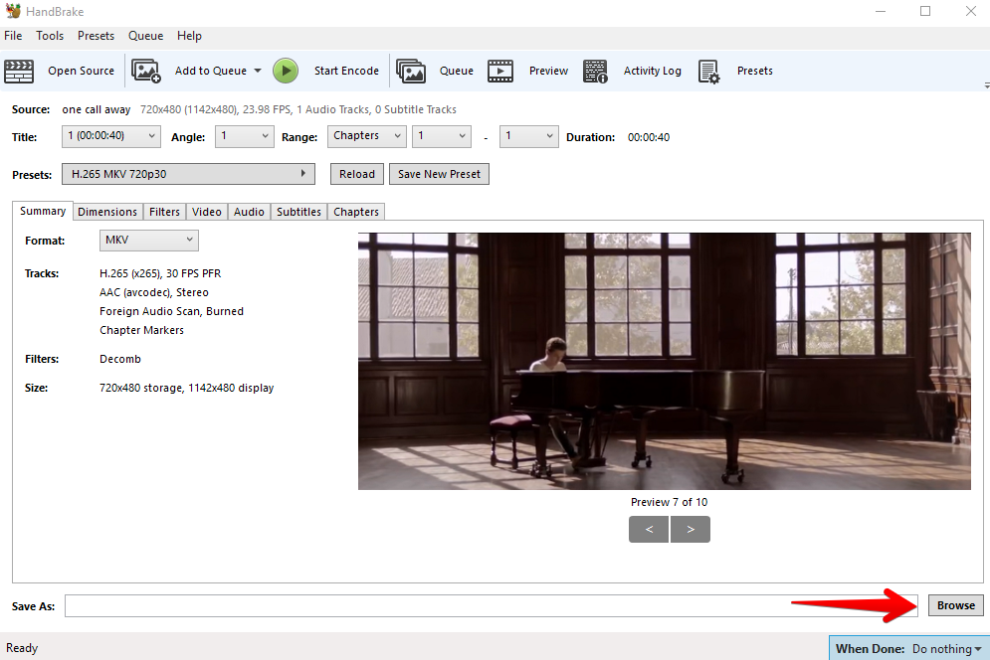The height and width of the screenshot is (660, 990).
Task: Click inside the Save As path field
Action: [492, 605]
